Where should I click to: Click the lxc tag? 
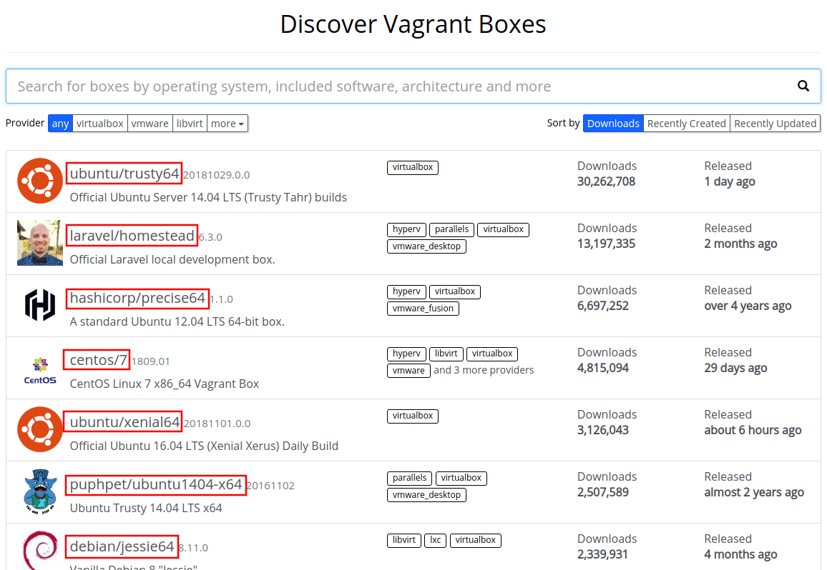pos(436,541)
